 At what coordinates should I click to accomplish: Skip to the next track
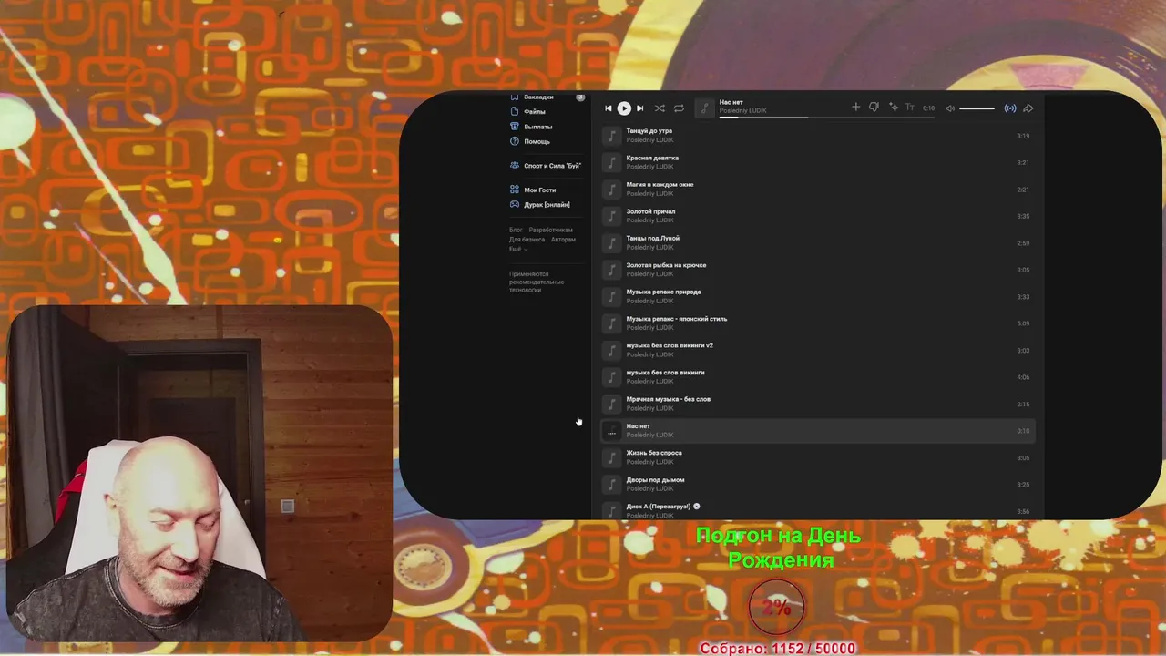coord(639,108)
